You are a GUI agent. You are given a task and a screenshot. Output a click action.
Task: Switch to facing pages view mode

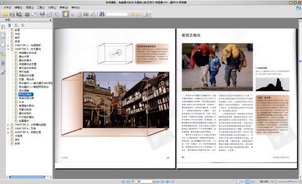point(248,181)
